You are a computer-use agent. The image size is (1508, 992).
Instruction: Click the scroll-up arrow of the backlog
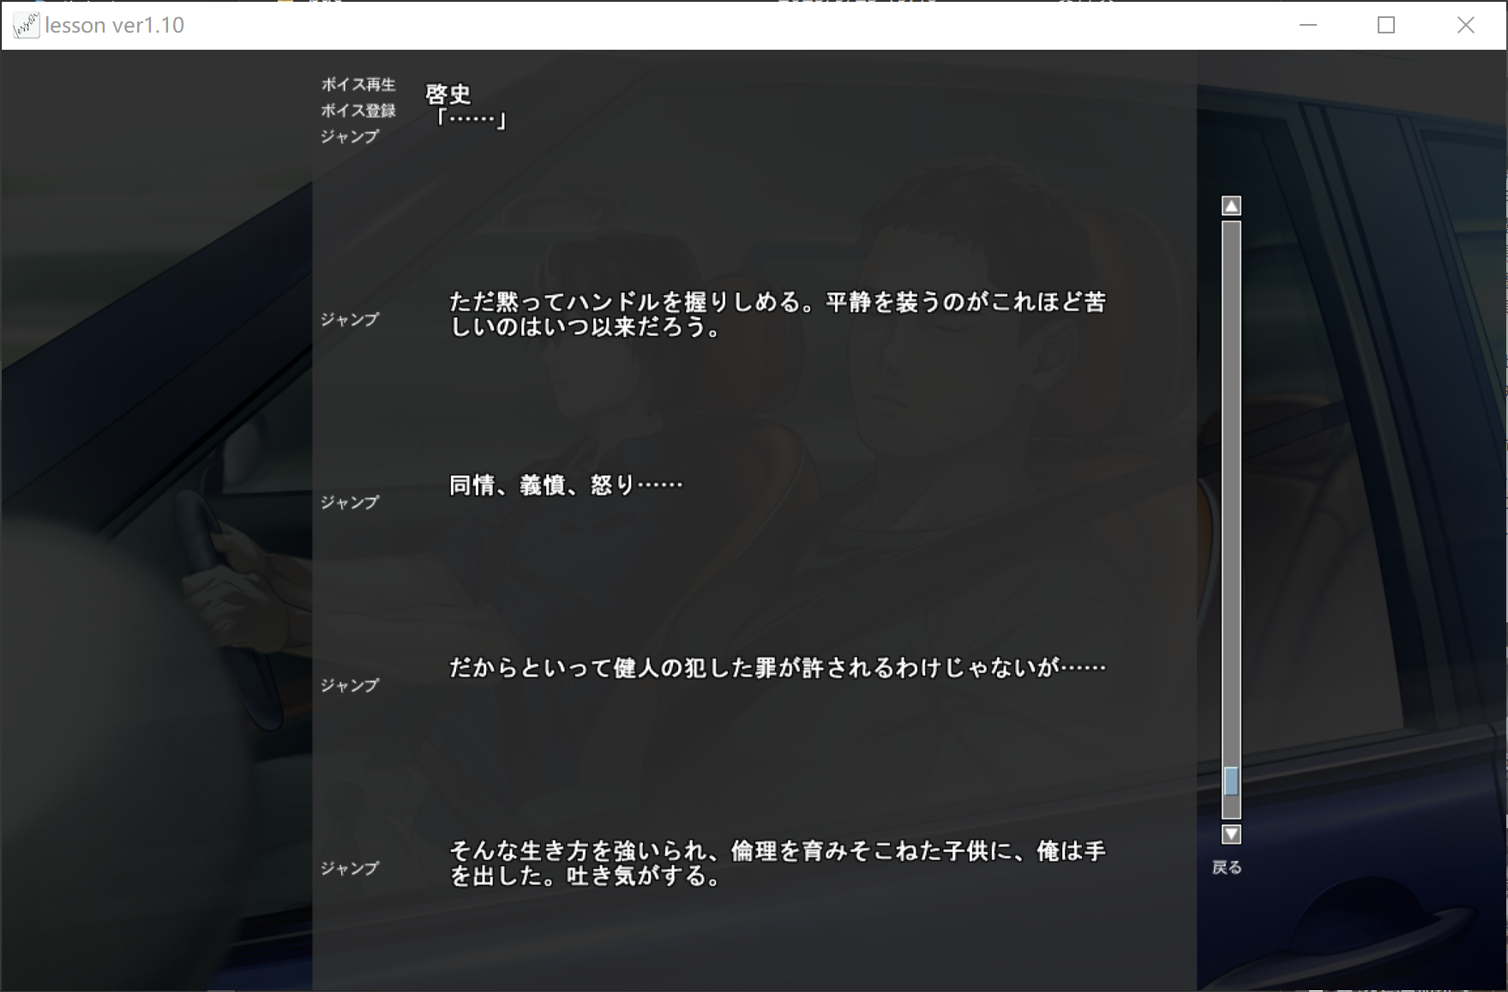1231,206
